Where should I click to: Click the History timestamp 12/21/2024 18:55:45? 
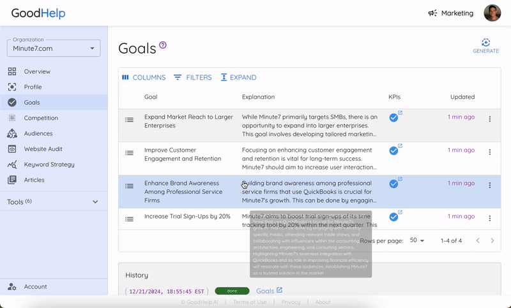click(x=167, y=291)
